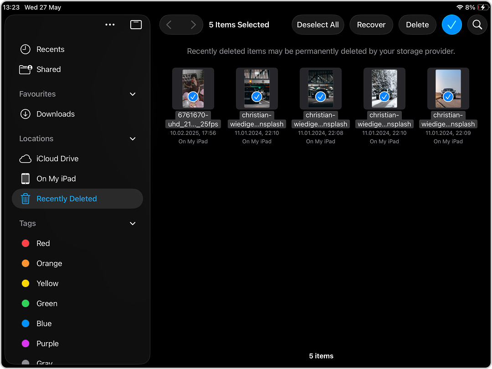Screen dimensions: 492x369
Task: Collapse the Locations section
Action: pyautogui.click(x=133, y=138)
